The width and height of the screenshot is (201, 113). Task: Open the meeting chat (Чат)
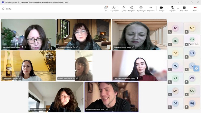(106, 9)
